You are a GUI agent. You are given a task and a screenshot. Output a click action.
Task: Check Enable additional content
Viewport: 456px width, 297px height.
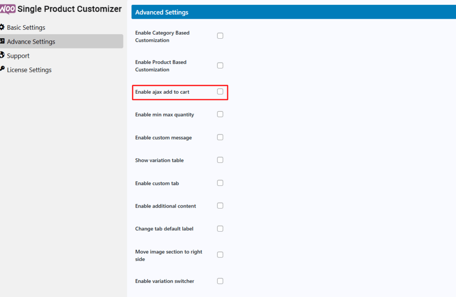tap(220, 205)
